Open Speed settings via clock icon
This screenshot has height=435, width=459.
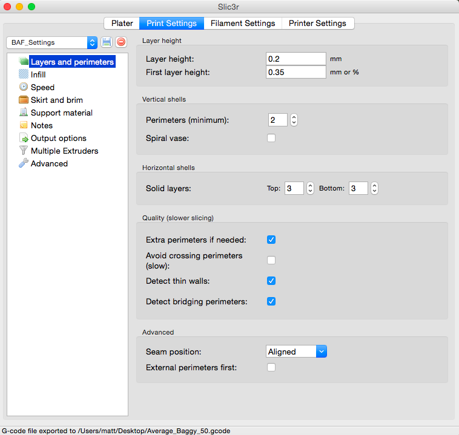click(x=24, y=87)
